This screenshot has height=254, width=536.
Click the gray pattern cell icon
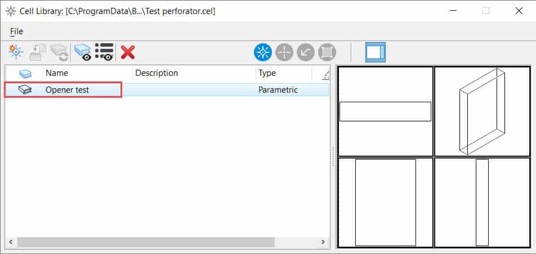point(327,52)
